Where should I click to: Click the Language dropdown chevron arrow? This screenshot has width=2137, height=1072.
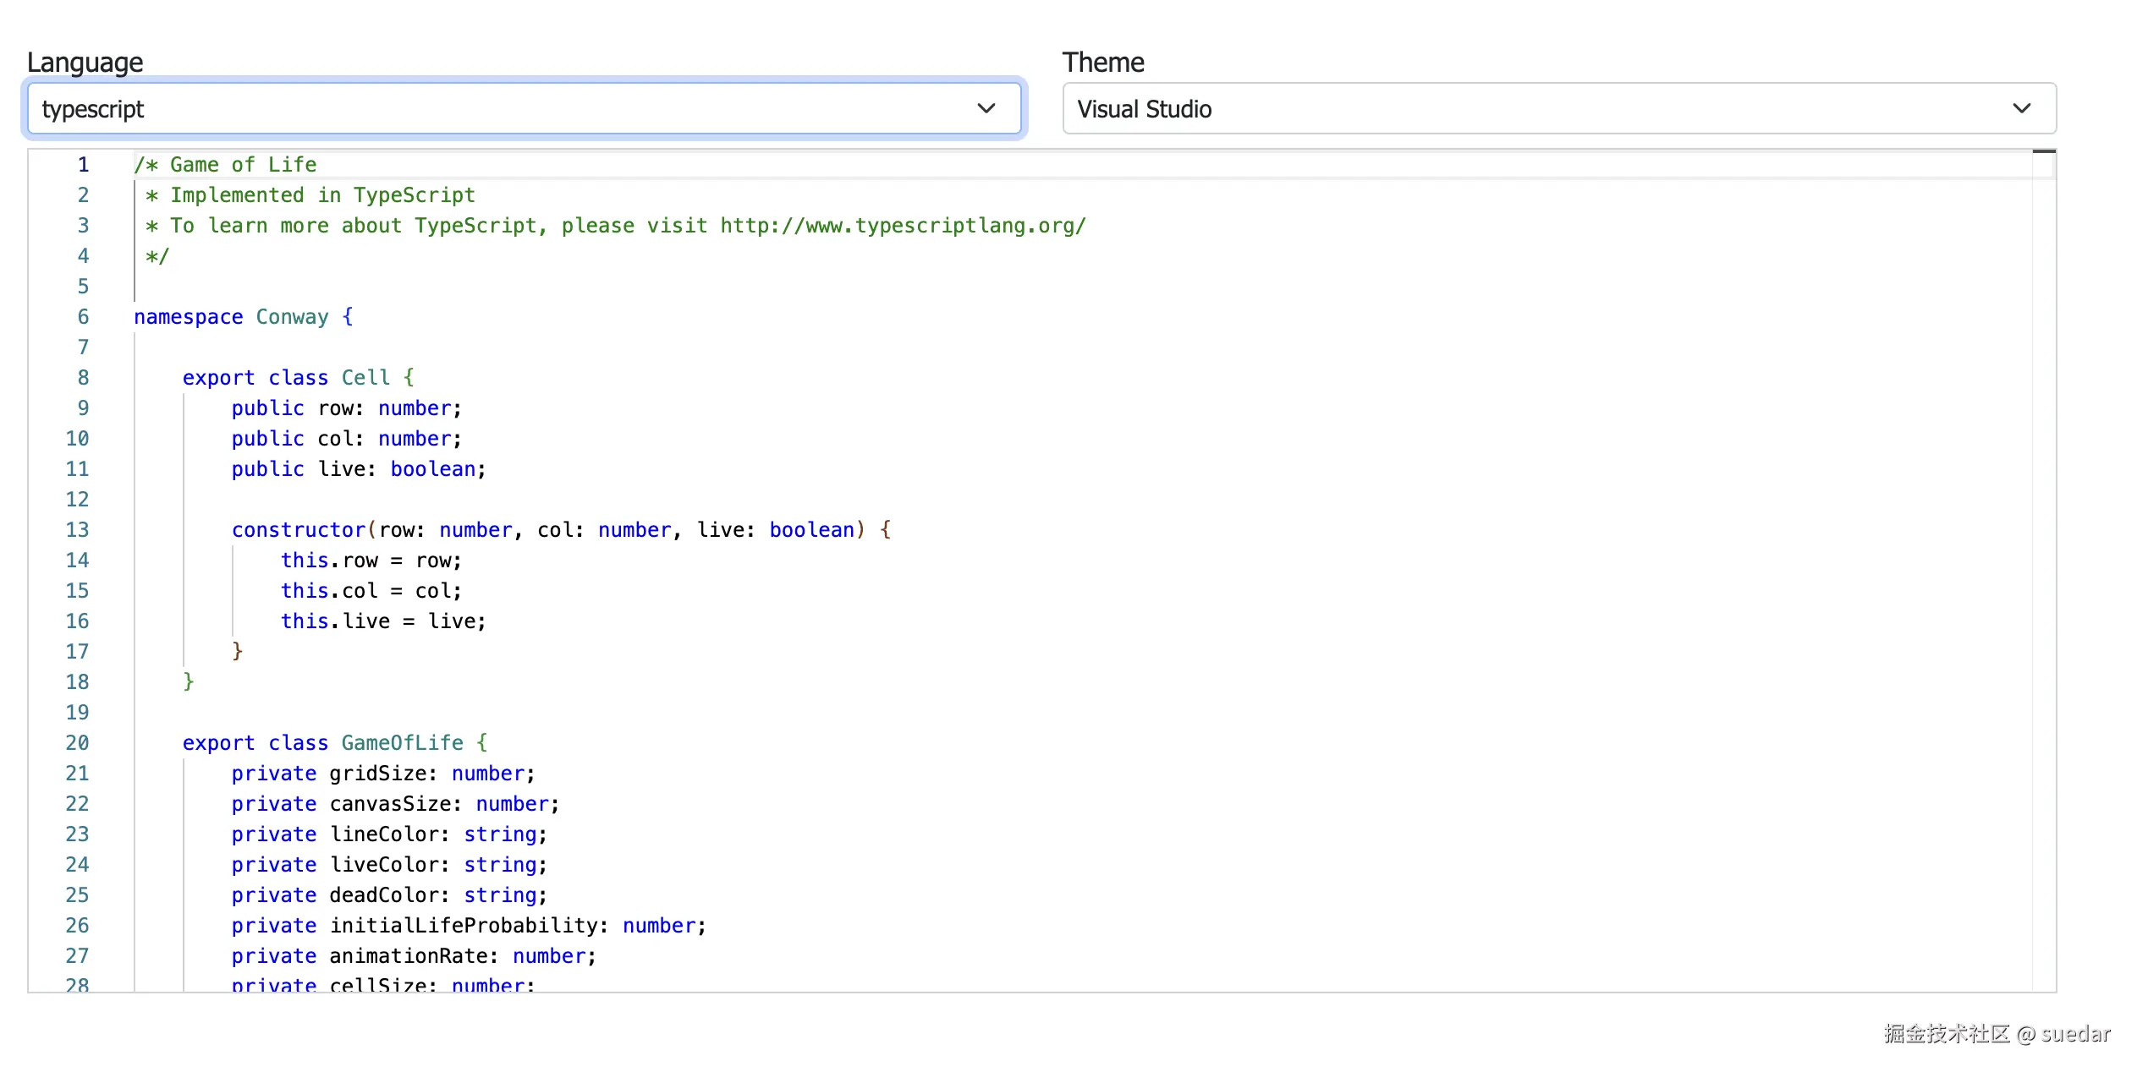[986, 109]
